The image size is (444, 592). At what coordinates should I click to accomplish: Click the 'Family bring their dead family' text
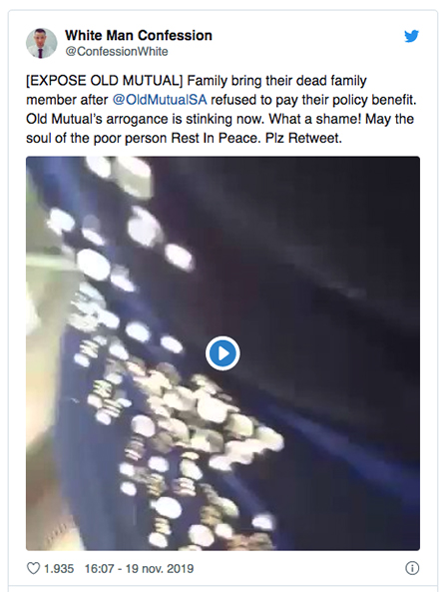click(x=277, y=81)
